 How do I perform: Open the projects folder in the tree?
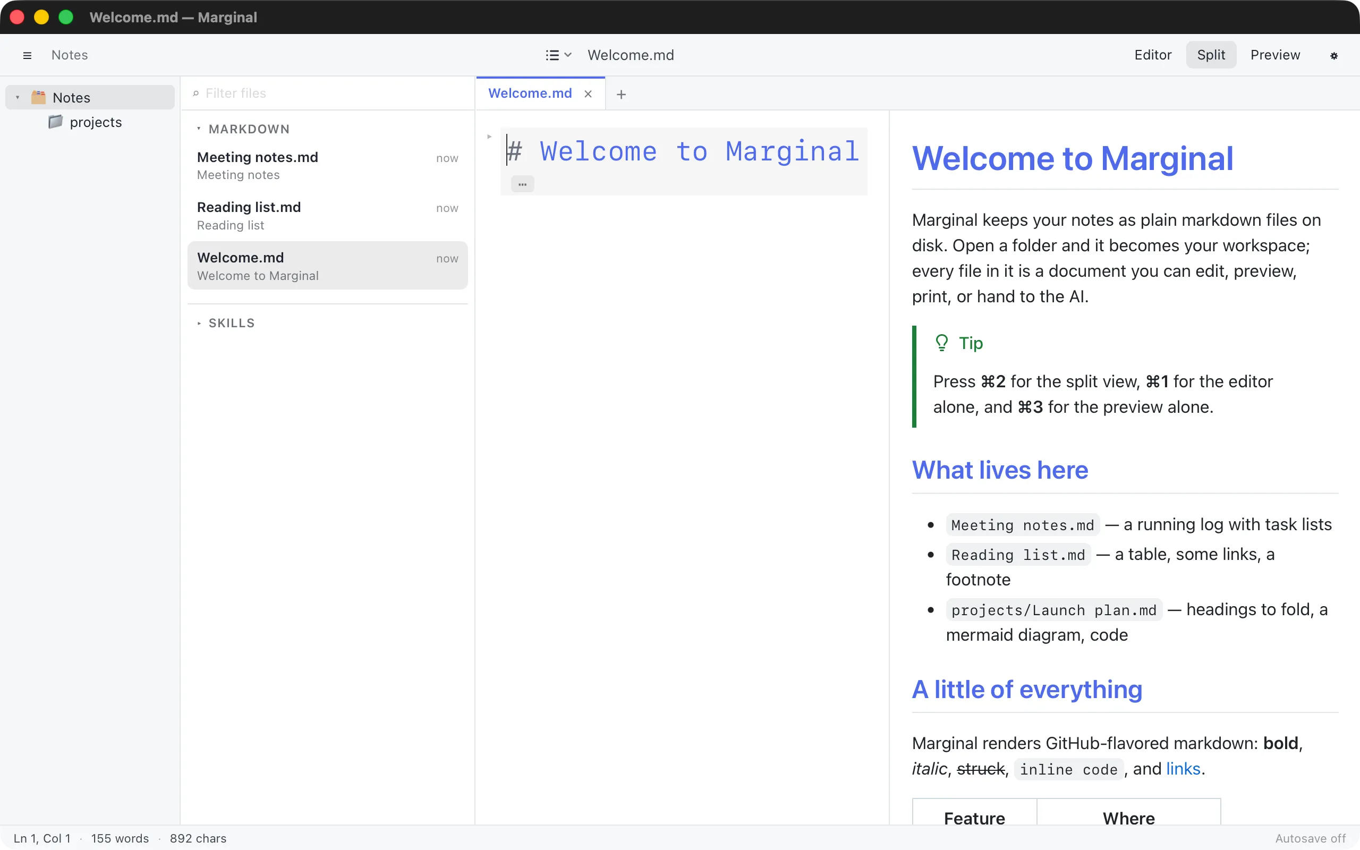(90, 122)
